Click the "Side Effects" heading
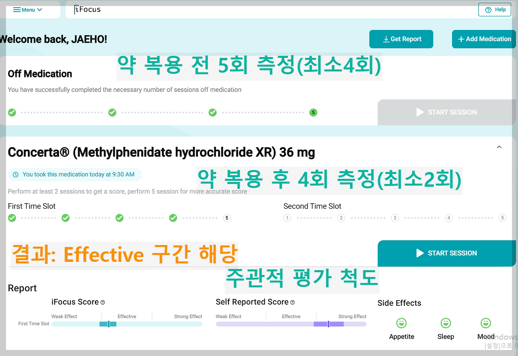This screenshot has width=518, height=356. click(x=399, y=303)
